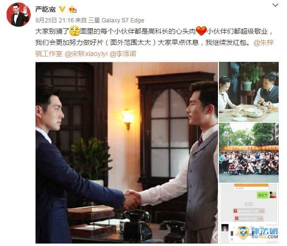Open the dining table scene thumbnail
Screen dimensions: 287x246
(x=249, y=92)
